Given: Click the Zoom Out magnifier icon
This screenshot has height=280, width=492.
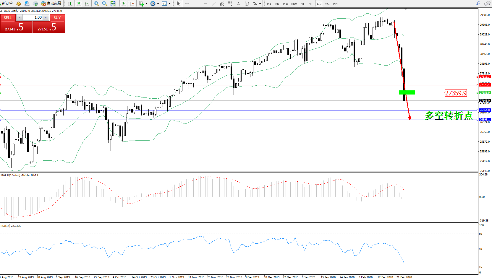Looking at the screenshot, I should point(104,4).
